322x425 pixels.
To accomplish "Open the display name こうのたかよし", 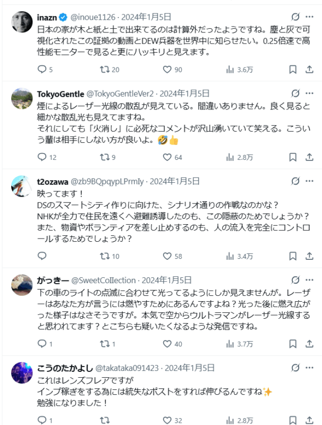I will click(64, 367).
